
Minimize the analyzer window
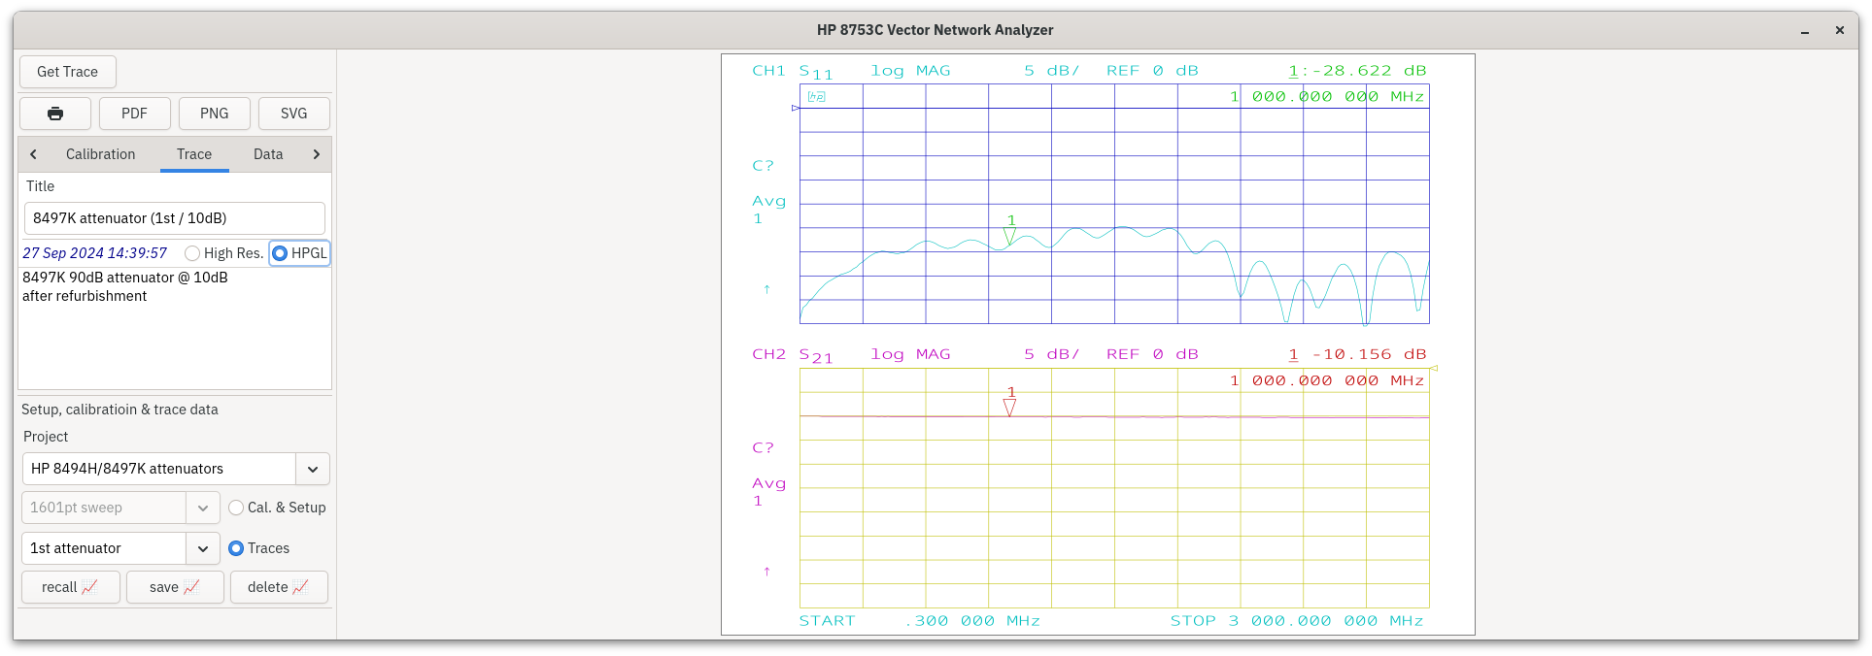(1805, 31)
